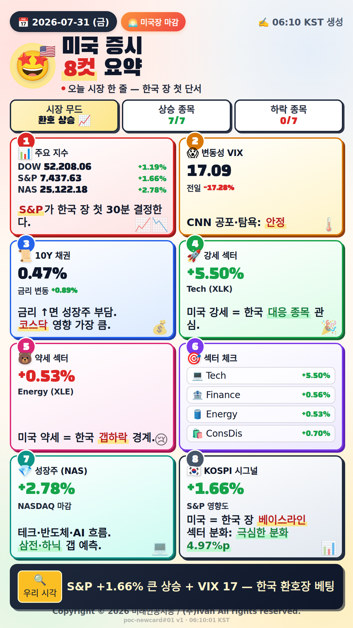Click the star-eyed emoji logo
Viewport: 353px width, 628px height.
(33, 65)
